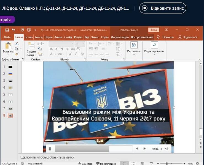Open the Редактирование editing group
Image resolution: width=204 pixels, height=165 pixels.
point(154,49)
